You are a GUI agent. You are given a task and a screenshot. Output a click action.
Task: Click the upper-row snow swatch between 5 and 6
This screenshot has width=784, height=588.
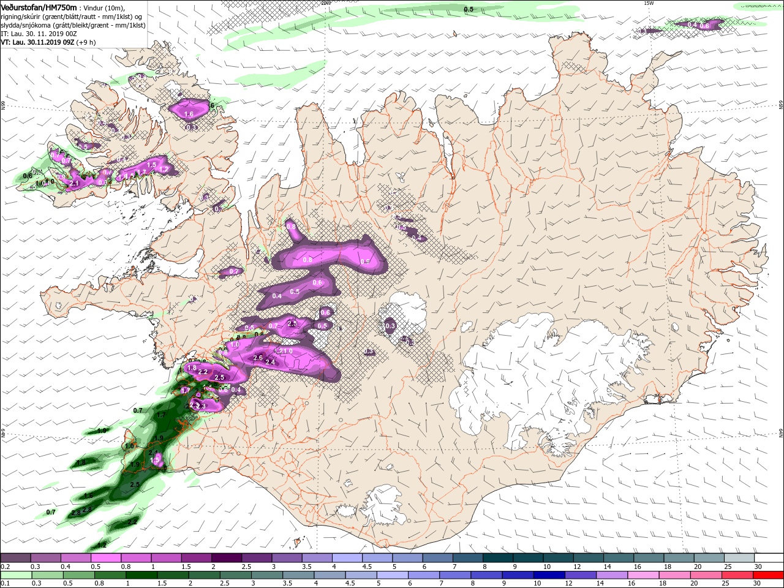(407, 558)
